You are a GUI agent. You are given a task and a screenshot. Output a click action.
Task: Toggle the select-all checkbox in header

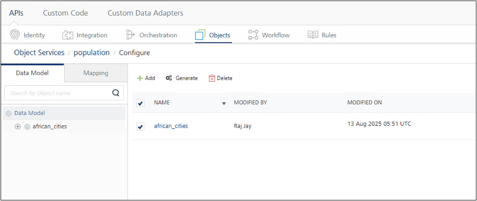(140, 103)
